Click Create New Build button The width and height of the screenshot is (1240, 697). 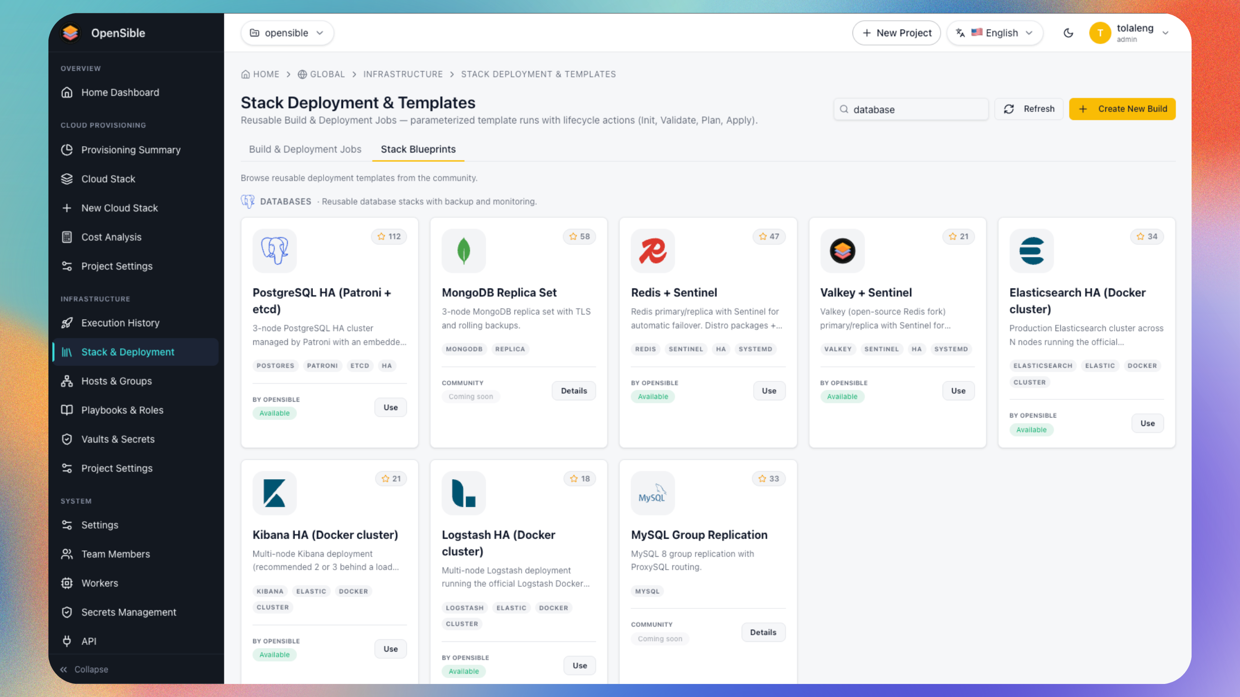(x=1122, y=109)
